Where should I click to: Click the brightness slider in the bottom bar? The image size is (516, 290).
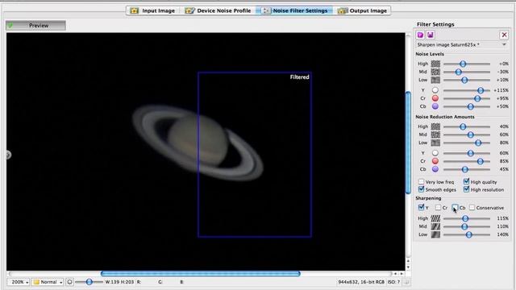pyautogui.click(x=89, y=282)
